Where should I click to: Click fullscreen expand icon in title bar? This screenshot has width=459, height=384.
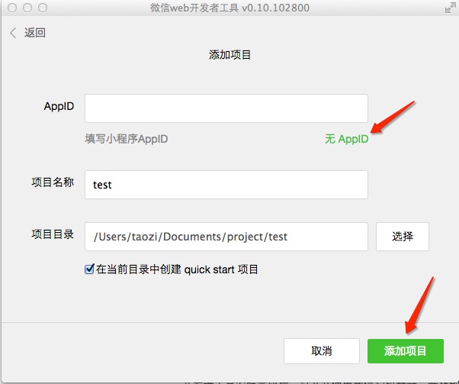449,8
